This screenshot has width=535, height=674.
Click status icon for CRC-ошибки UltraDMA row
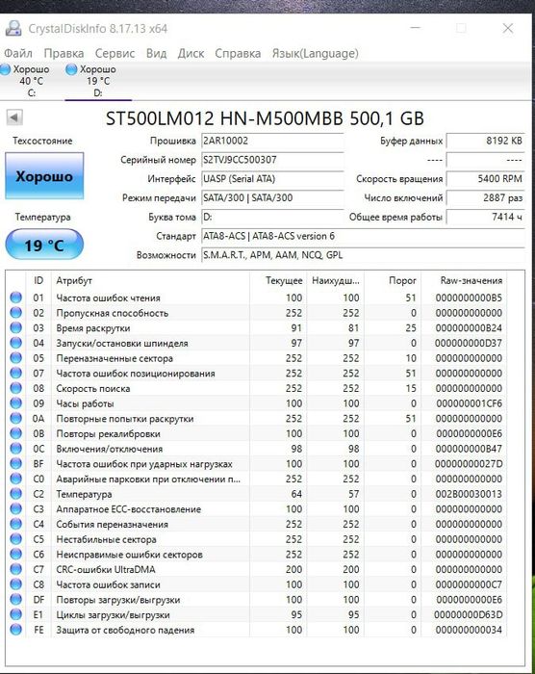coord(16,569)
